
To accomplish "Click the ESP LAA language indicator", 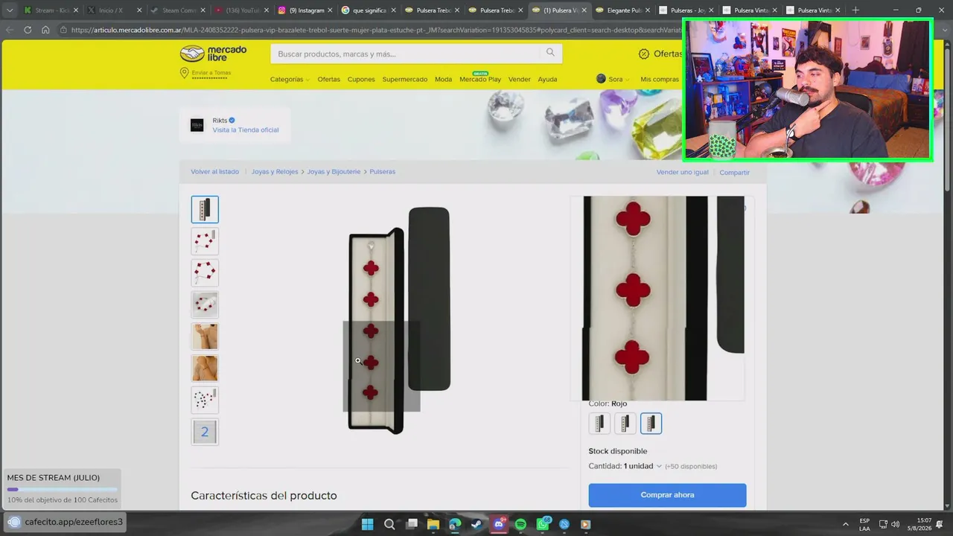I will point(864,524).
